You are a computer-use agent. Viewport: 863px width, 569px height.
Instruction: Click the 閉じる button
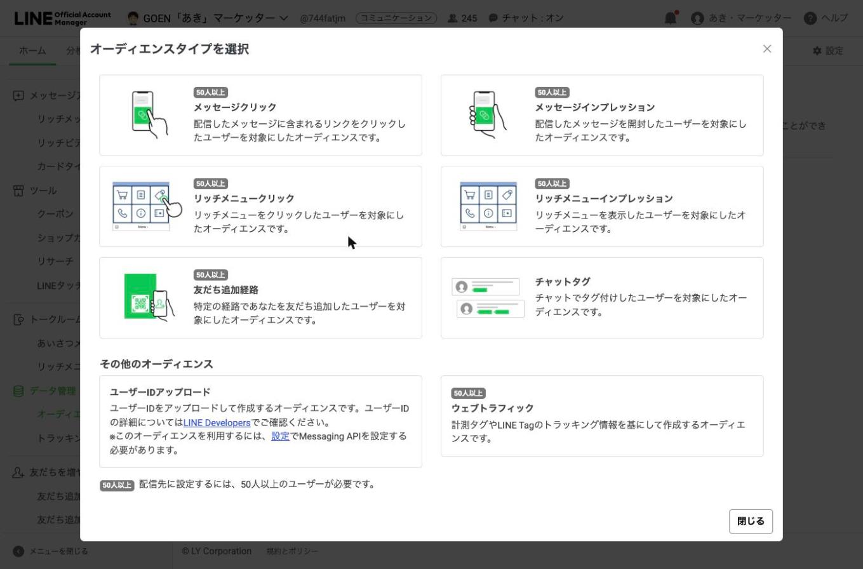click(x=751, y=521)
